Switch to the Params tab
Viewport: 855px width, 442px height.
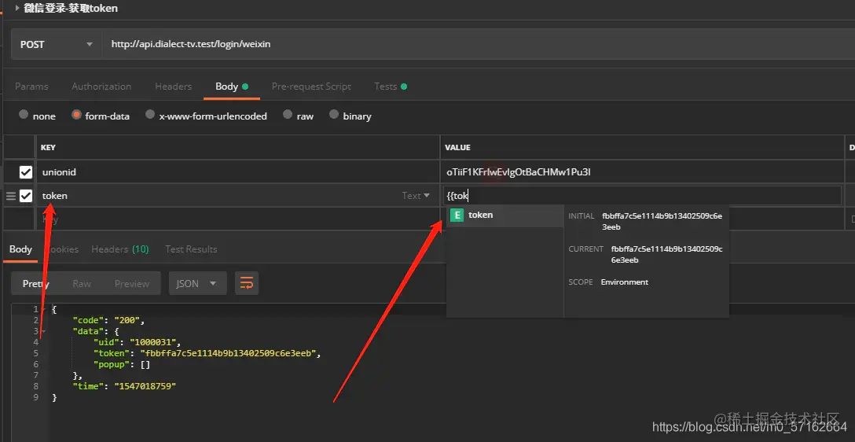pos(31,87)
